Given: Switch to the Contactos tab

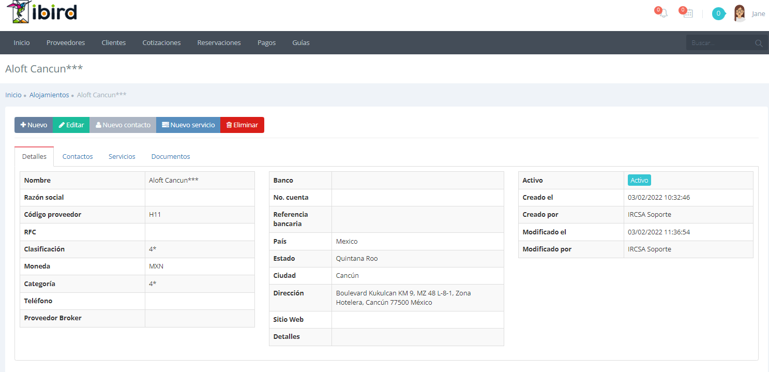Looking at the screenshot, I should [x=78, y=156].
